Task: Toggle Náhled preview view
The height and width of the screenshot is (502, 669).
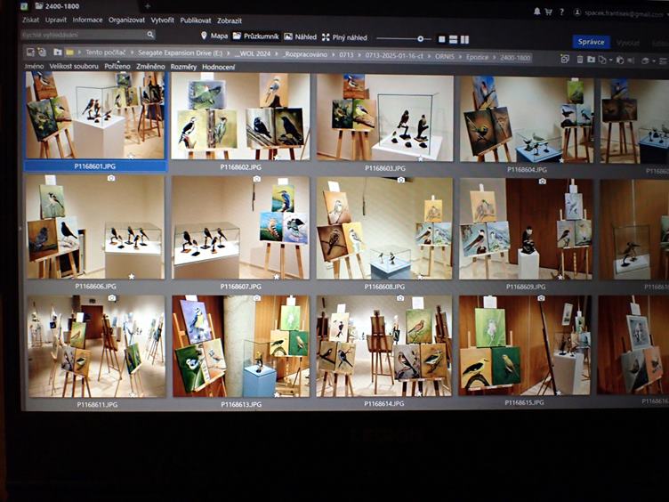Action: pos(301,36)
